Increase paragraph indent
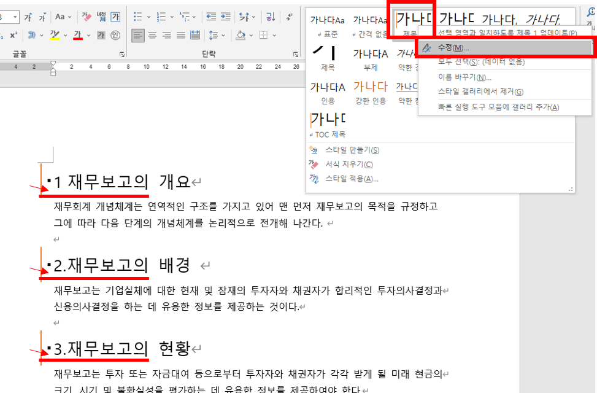 pyautogui.click(x=226, y=17)
